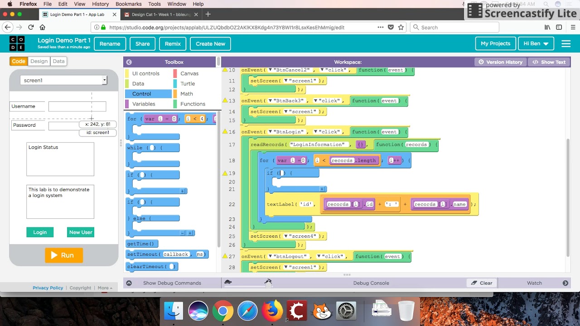The height and width of the screenshot is (326, 580).
Task: Open Google Chrome from the Dock
Action: [x=222, y=311]
